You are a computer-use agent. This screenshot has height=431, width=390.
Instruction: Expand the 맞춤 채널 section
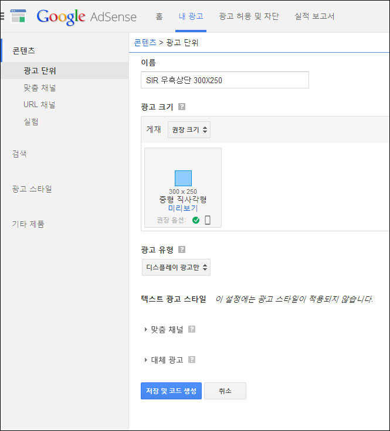tap(167, 330)
